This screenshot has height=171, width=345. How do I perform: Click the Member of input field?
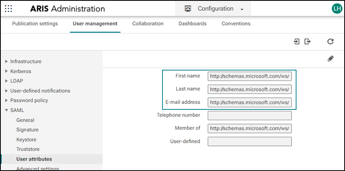250,129
